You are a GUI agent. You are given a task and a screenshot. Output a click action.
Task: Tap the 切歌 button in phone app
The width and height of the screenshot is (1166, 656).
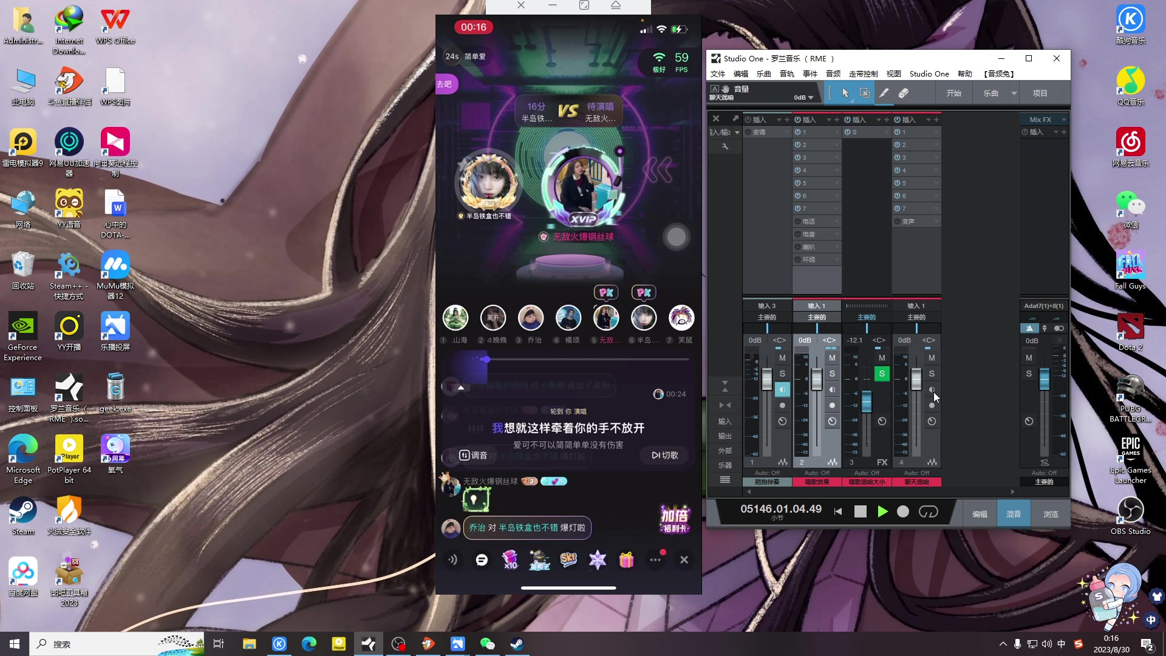pyautogui.click(x=665, y=455)
